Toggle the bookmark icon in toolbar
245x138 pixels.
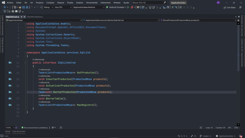pyautogui.click(x=180, y=7)
